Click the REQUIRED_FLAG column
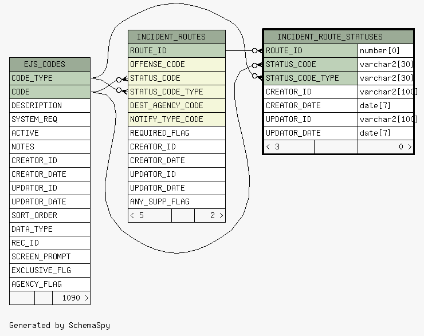Screen dimensions: 424x336 pyautogui.click(x=176, y=133)
